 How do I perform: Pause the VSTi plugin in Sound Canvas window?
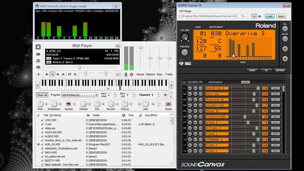point(254,16)
